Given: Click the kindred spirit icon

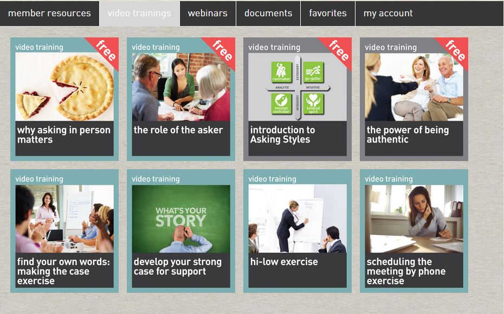Looking at the screenshot, I should 313,104.
